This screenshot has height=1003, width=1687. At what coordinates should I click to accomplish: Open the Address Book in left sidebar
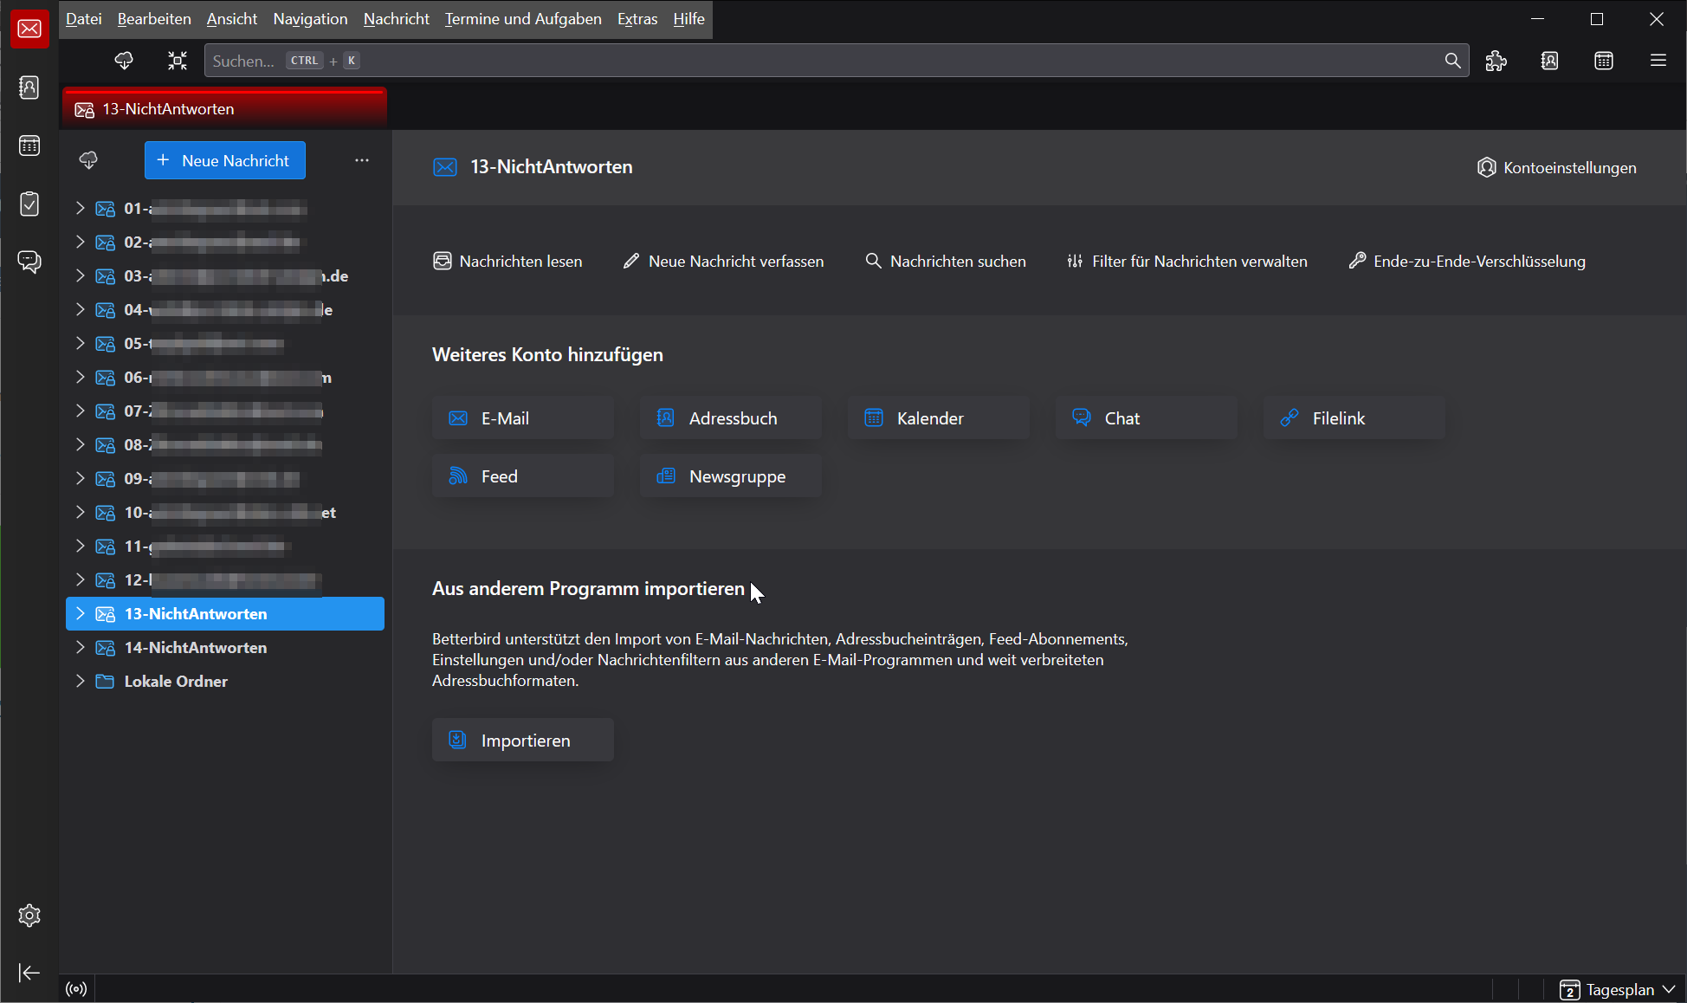[29, 87]
